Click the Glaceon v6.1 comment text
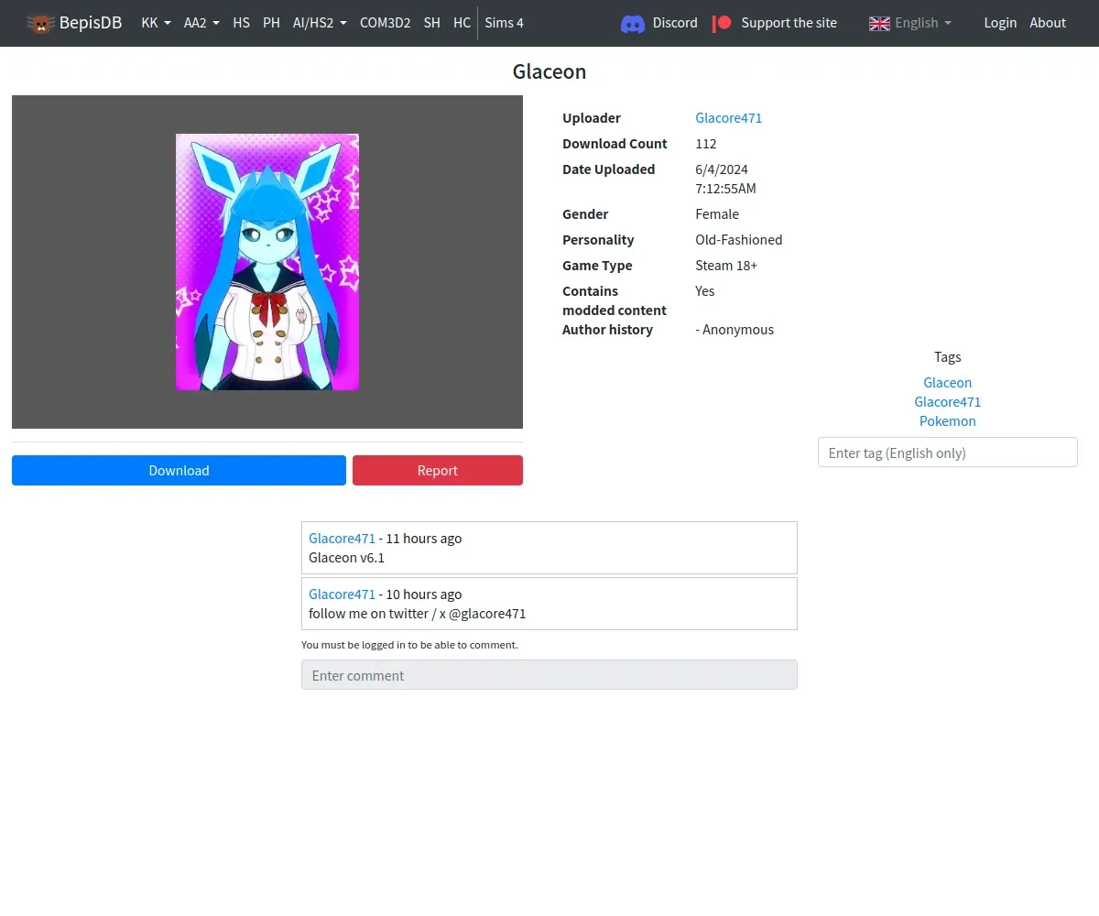This screenshot has width=1099, height=916. (346, 558)
